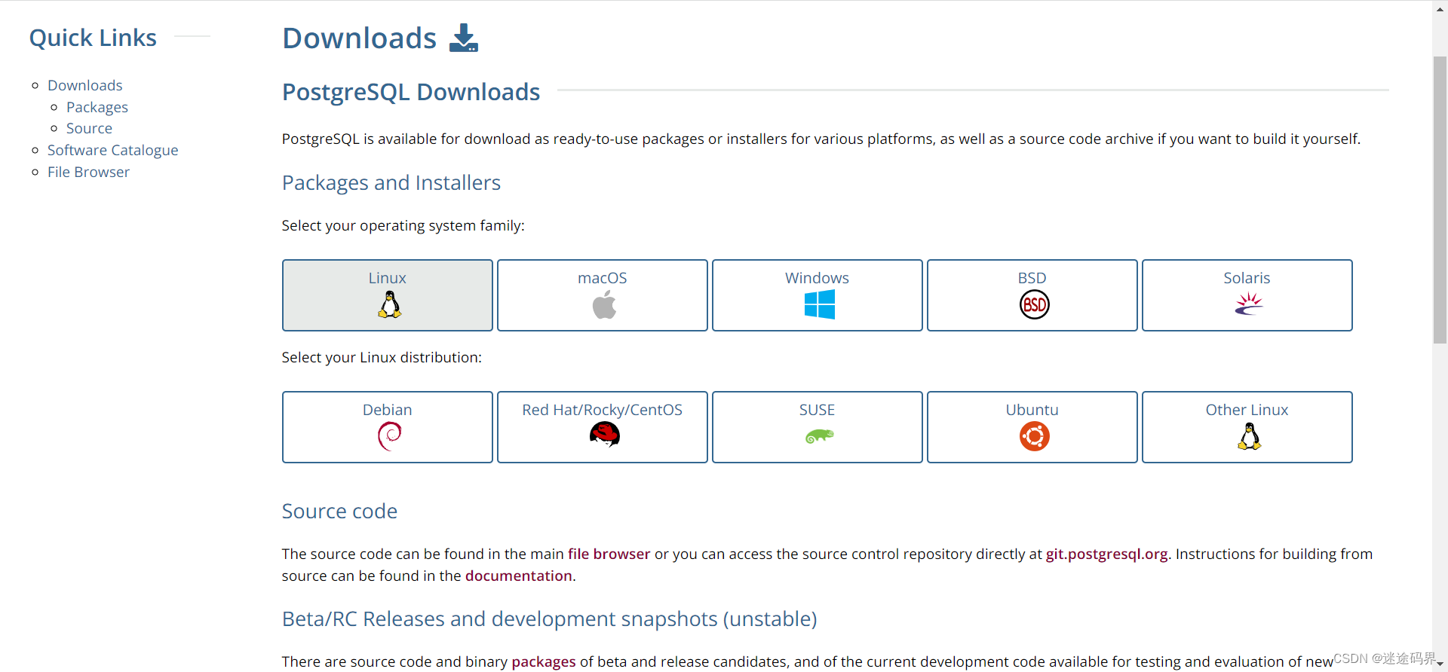Follow the packages link under Beta/RC Releases
This screenshot has height=672, width=1448.
tap(543, 661)
